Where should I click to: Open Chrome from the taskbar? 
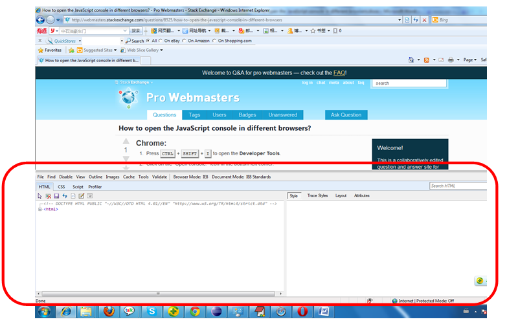point(195,312)
